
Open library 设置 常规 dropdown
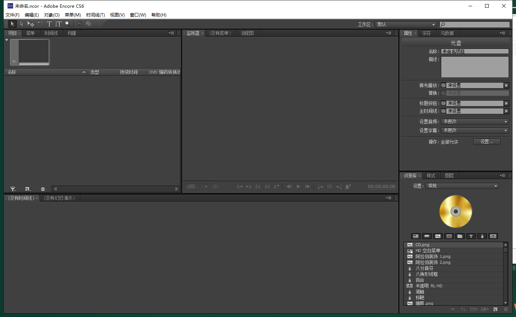[x=462, y=186]
